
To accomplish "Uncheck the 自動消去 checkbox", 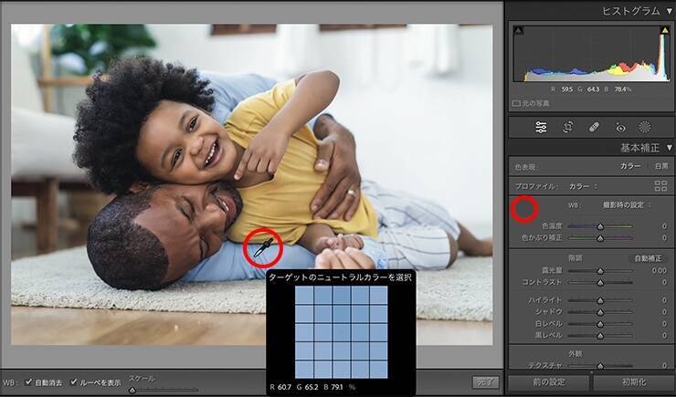I will point(29,381).
